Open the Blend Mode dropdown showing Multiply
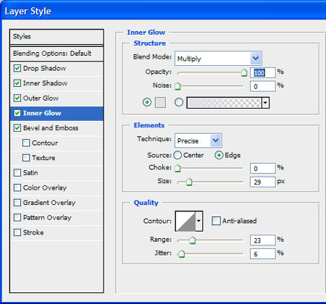This screenshot has height=304, width=326. [218, 59]
